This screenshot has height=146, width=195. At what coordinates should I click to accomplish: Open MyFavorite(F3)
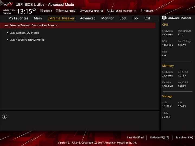[x=66, y=11]
